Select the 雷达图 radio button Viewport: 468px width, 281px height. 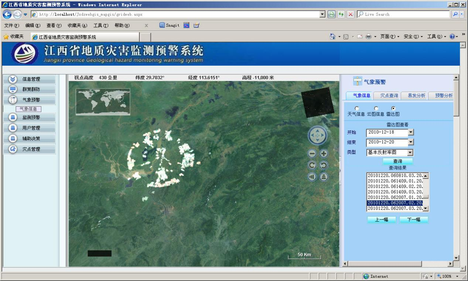(x=393, y=108)
